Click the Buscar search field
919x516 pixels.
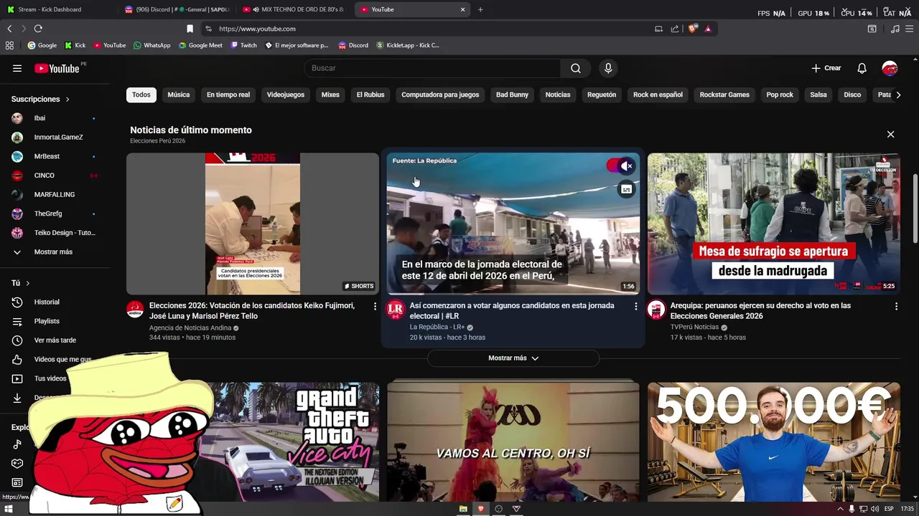[x=432, y=68]
